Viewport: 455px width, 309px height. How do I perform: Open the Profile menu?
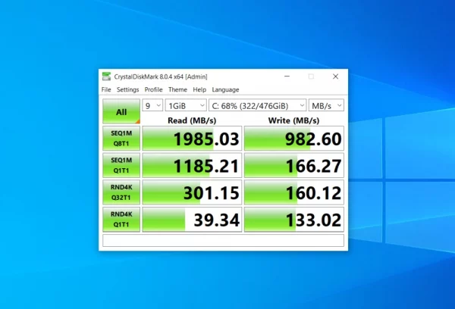(153, 89)
